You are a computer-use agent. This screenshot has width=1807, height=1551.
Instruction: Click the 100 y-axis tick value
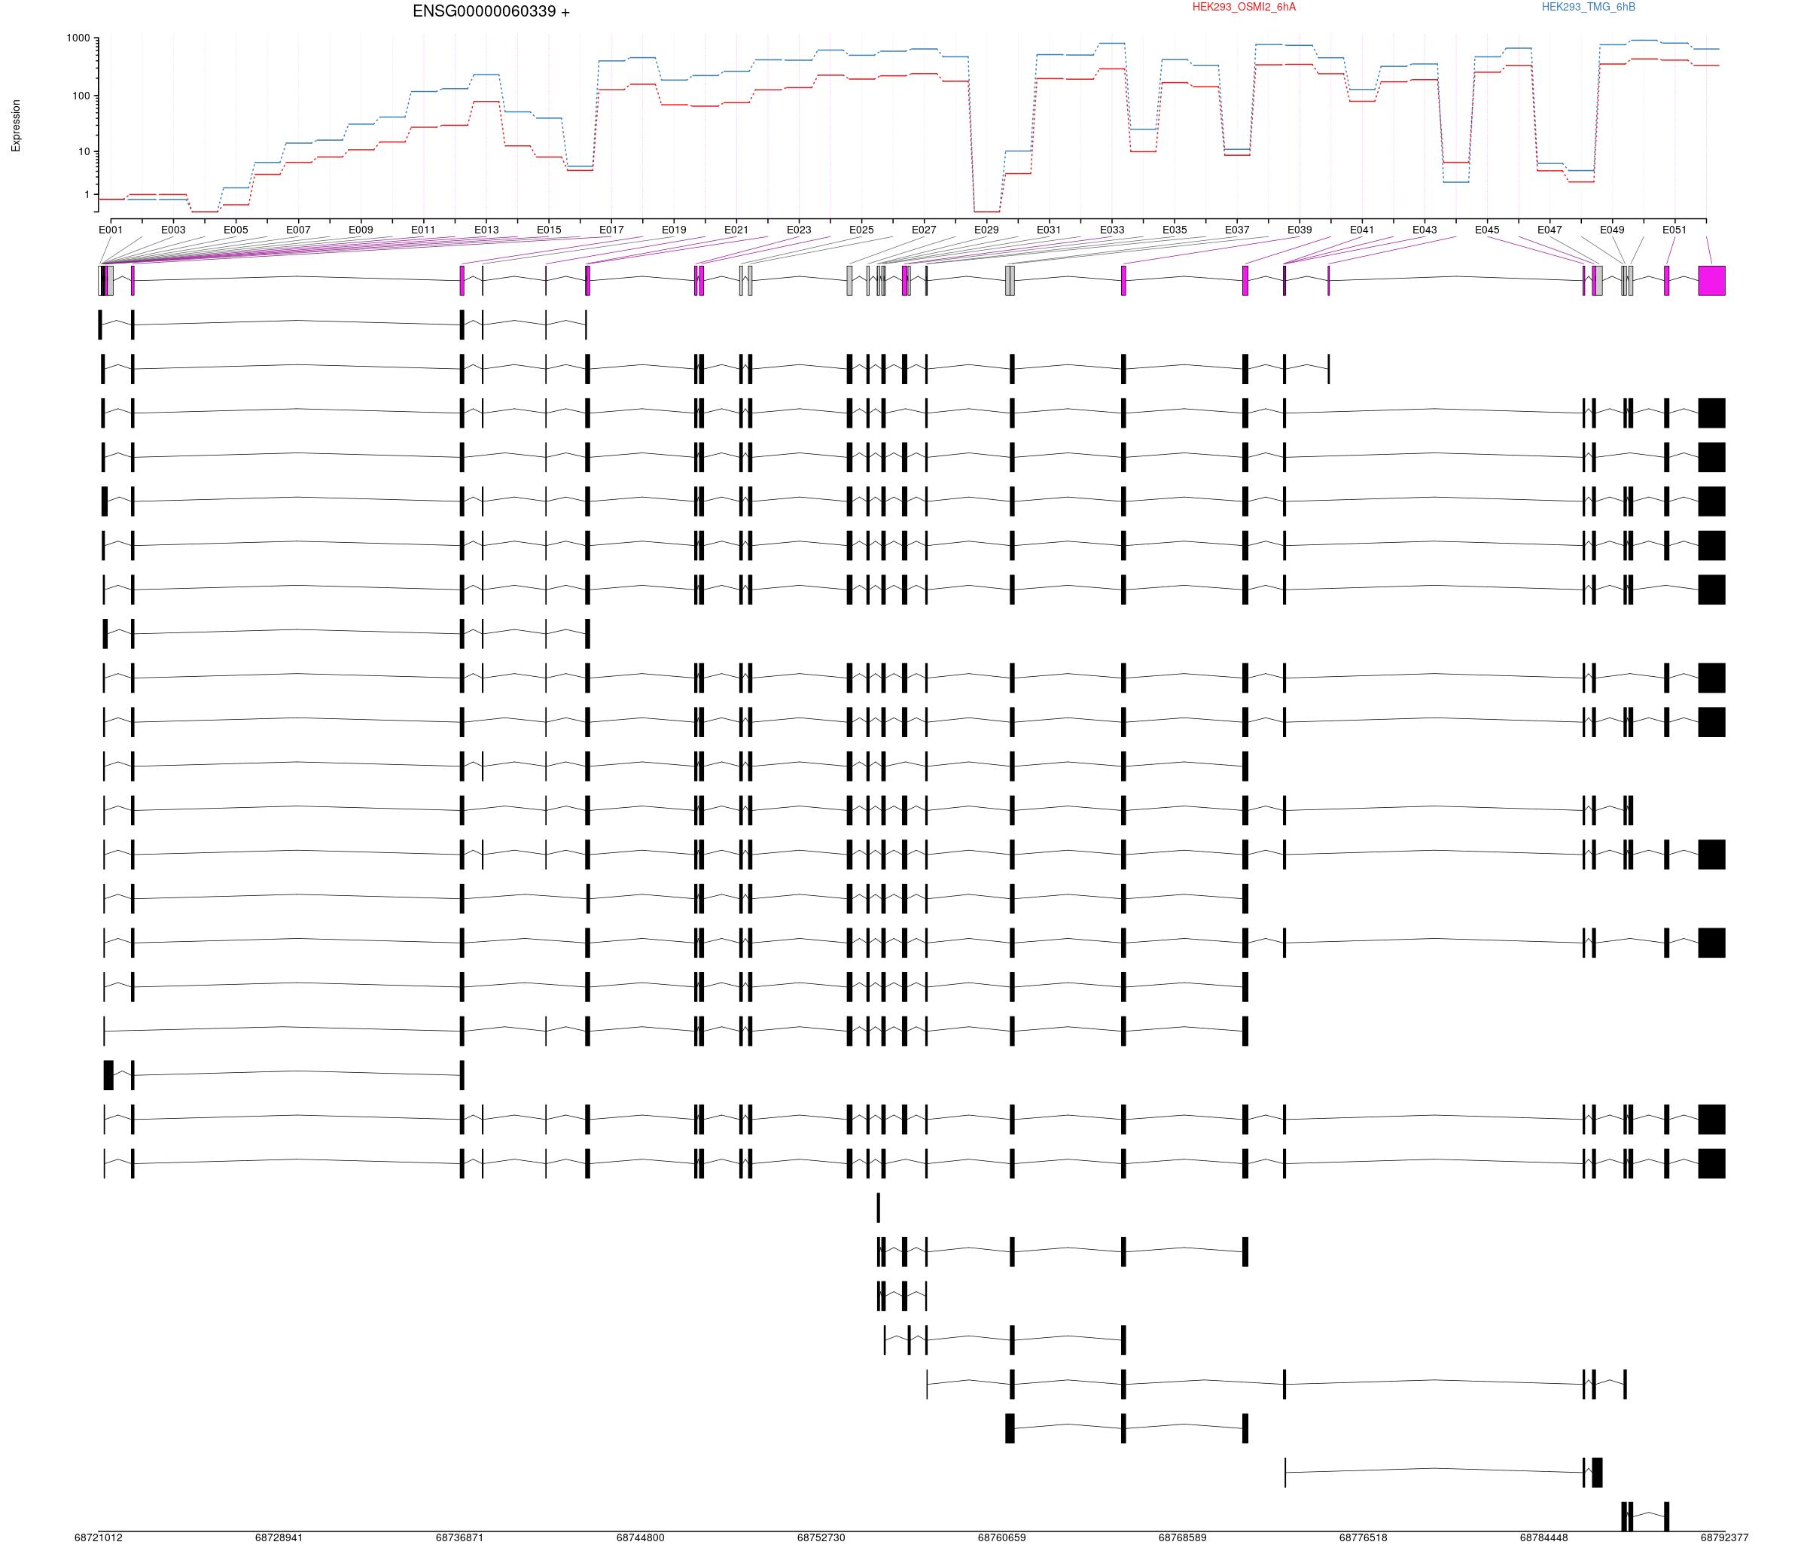click(x=81, y=96)
